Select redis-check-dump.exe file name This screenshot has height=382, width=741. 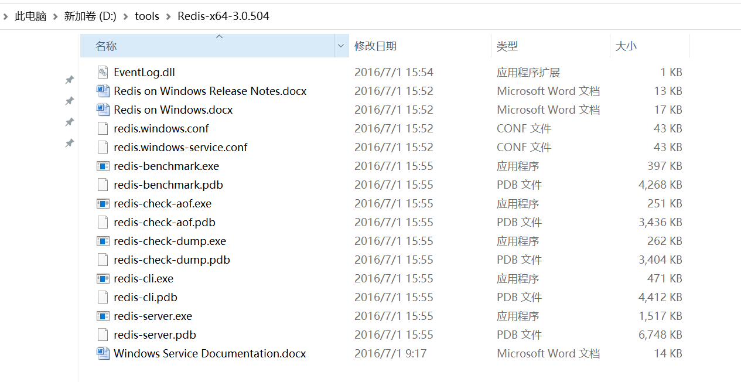(170, 241)
